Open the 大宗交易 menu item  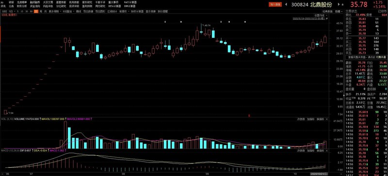pos(48,2)
